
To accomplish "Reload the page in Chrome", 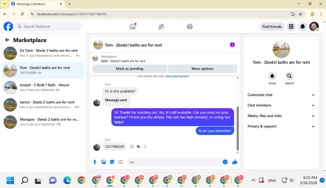I will tap(22, 14).
